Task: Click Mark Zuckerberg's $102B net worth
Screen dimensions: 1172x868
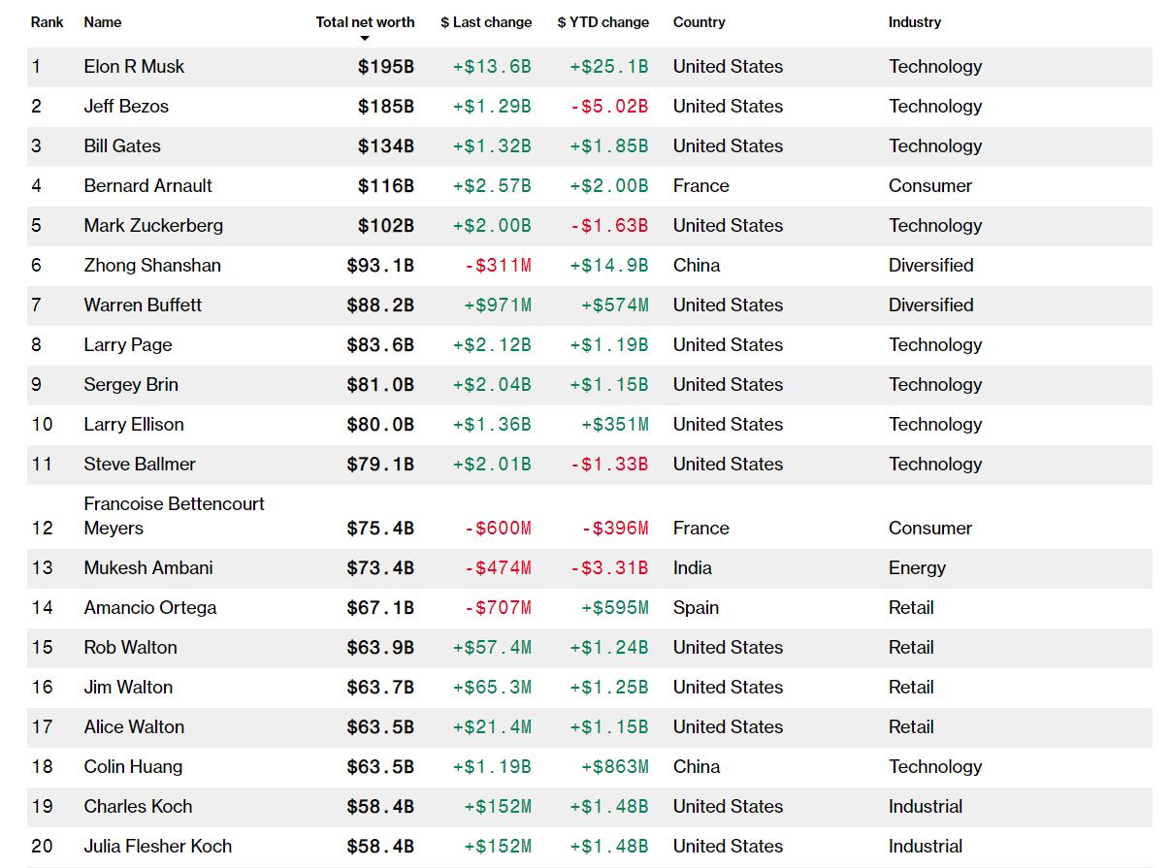Action: pos(386,226)
